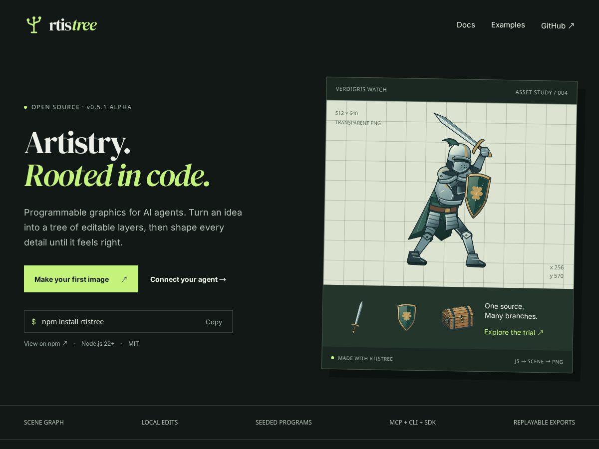This screenshot has height=449, width=599.
Task: Click the knight illustration on canvas
Action: [x=449, y=190]
